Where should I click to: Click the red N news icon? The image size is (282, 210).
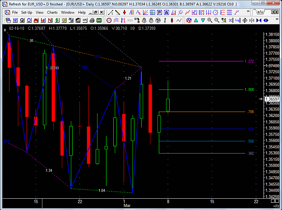point(50,20)
